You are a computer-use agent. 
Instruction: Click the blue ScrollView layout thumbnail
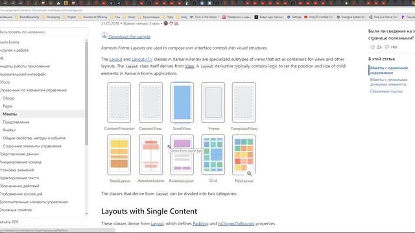point(182,102)
